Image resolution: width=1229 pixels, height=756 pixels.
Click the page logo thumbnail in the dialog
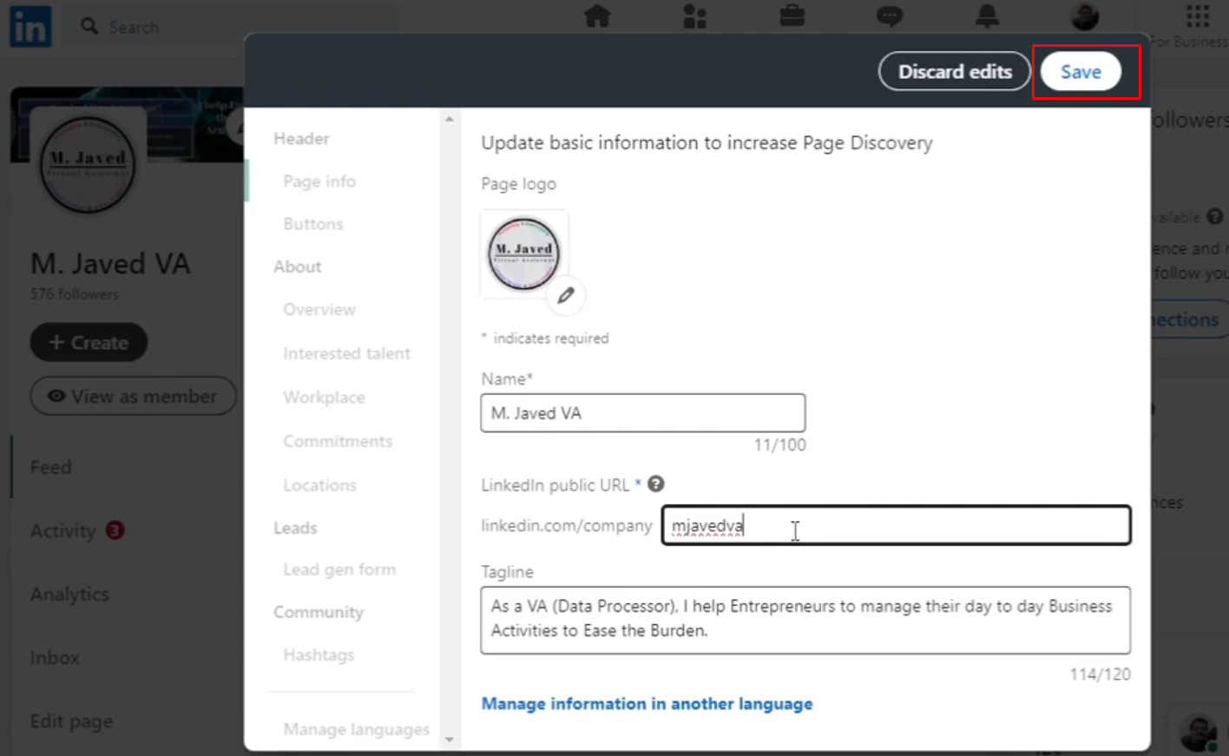coord(523,253)
